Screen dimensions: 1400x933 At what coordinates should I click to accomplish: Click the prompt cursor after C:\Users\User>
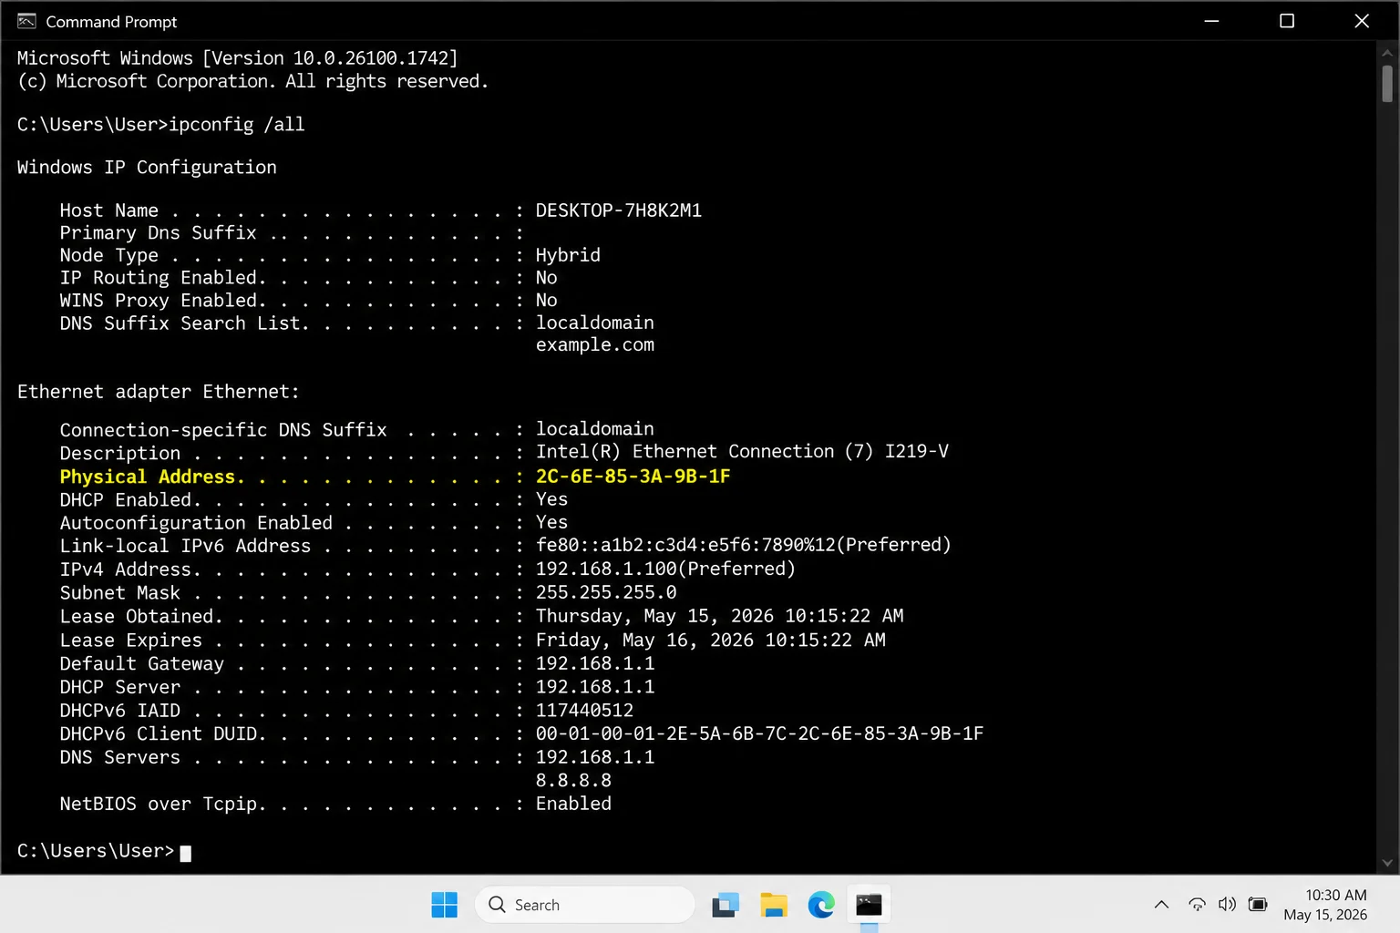coord(186,853)
